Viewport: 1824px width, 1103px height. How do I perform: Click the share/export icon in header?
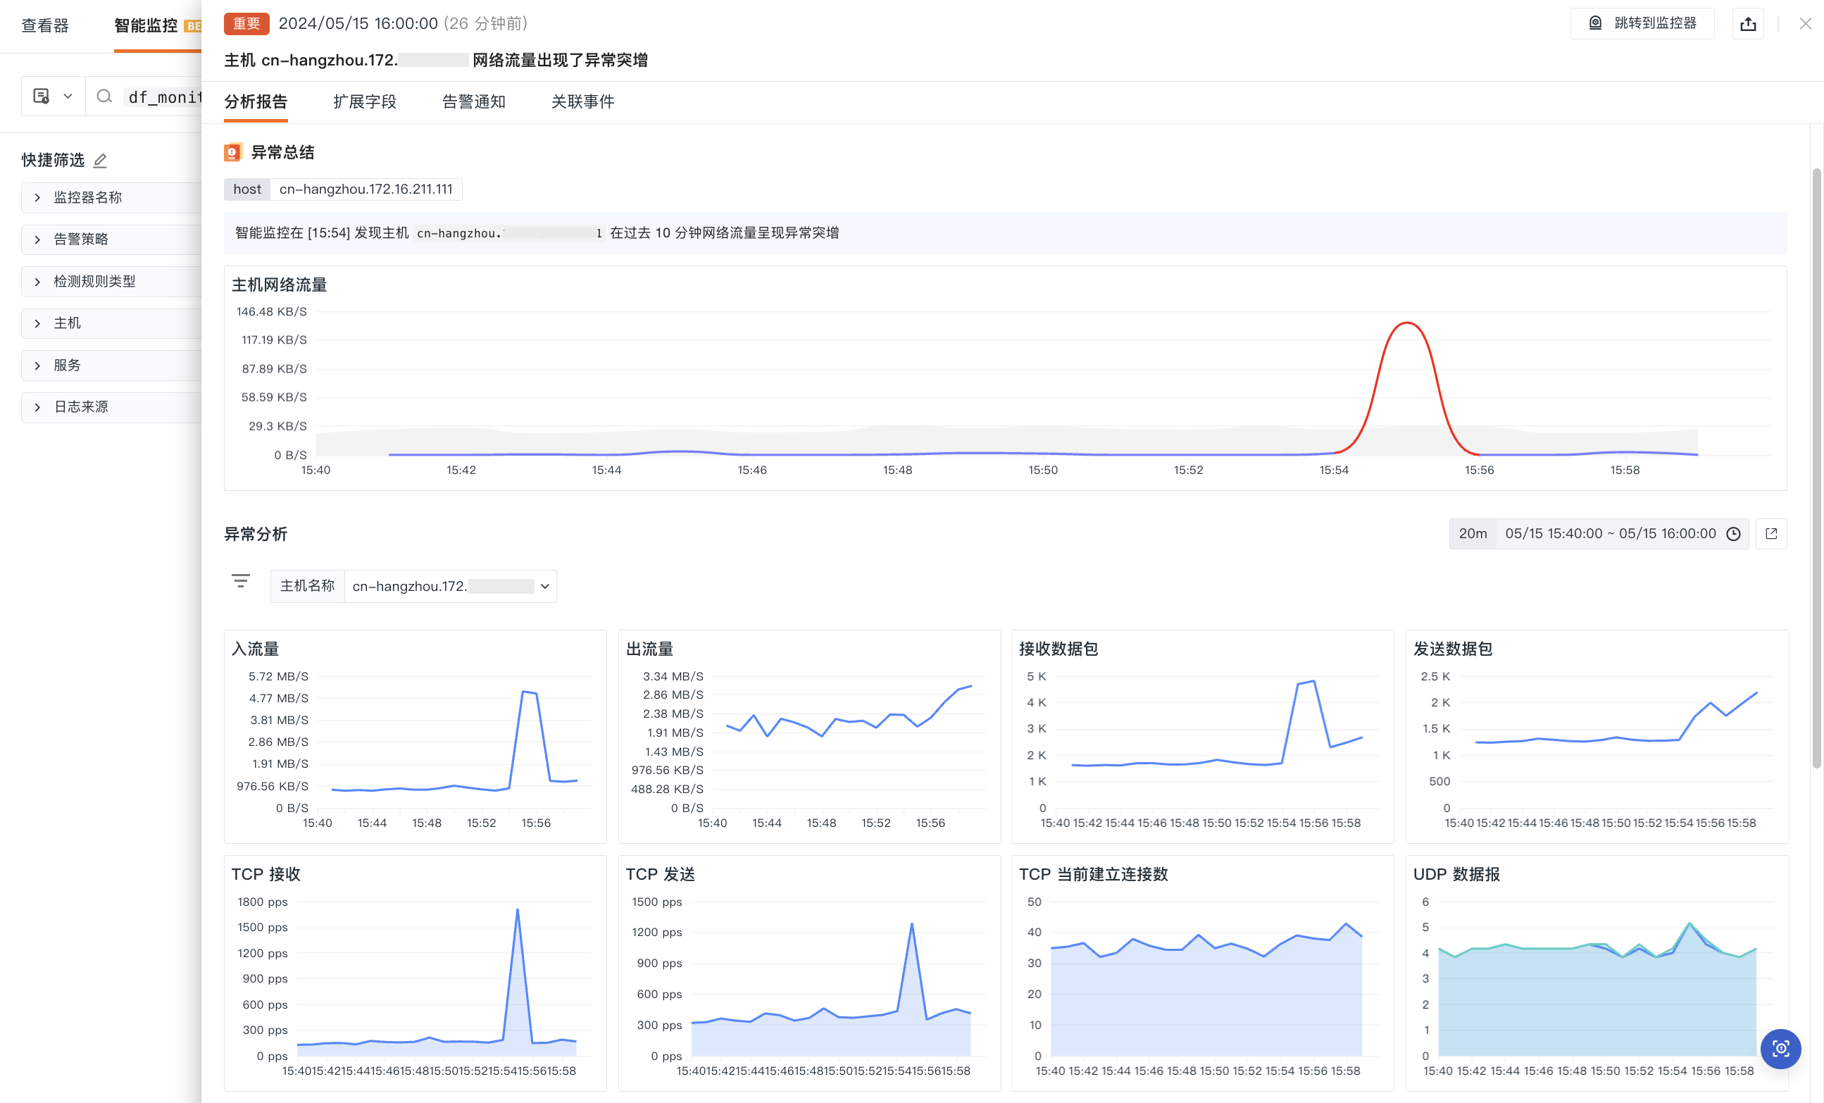coord(1748,24)
